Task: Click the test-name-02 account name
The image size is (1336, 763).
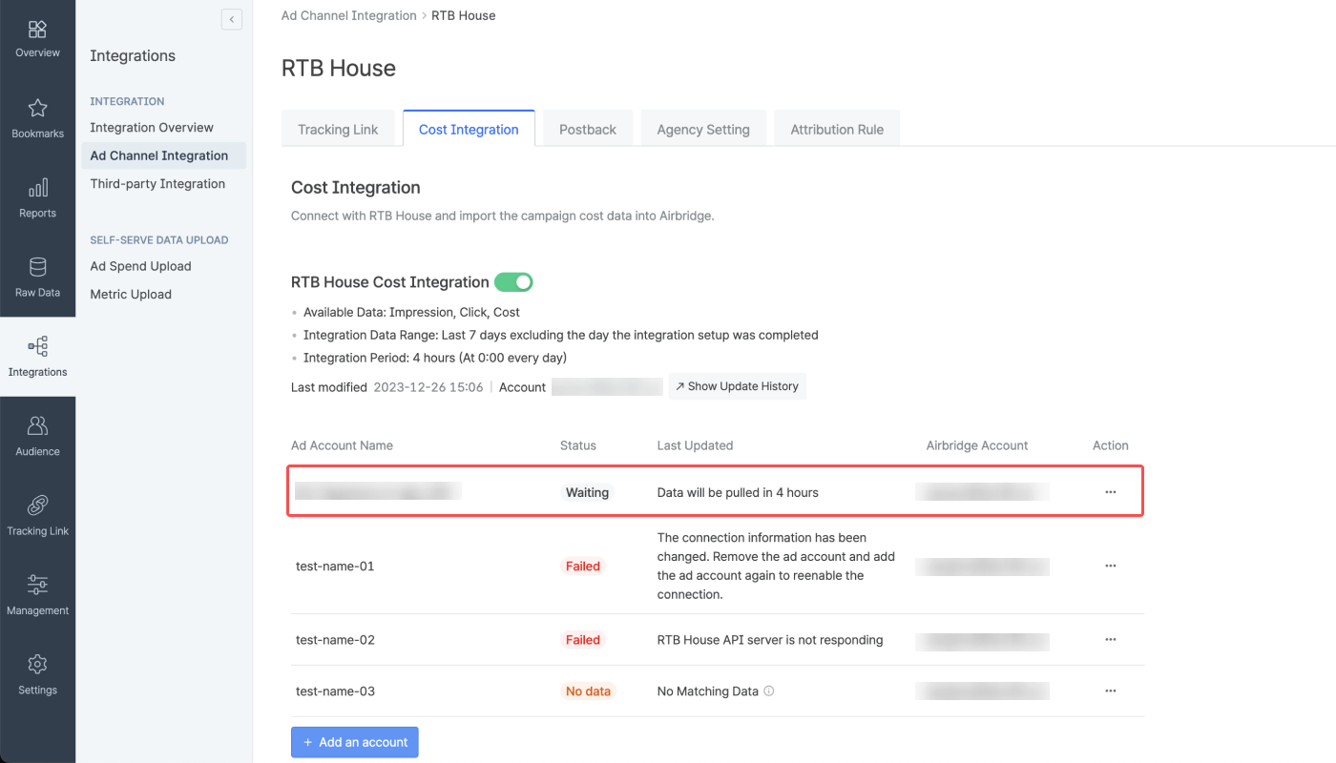Action: [x=335, y=640]
